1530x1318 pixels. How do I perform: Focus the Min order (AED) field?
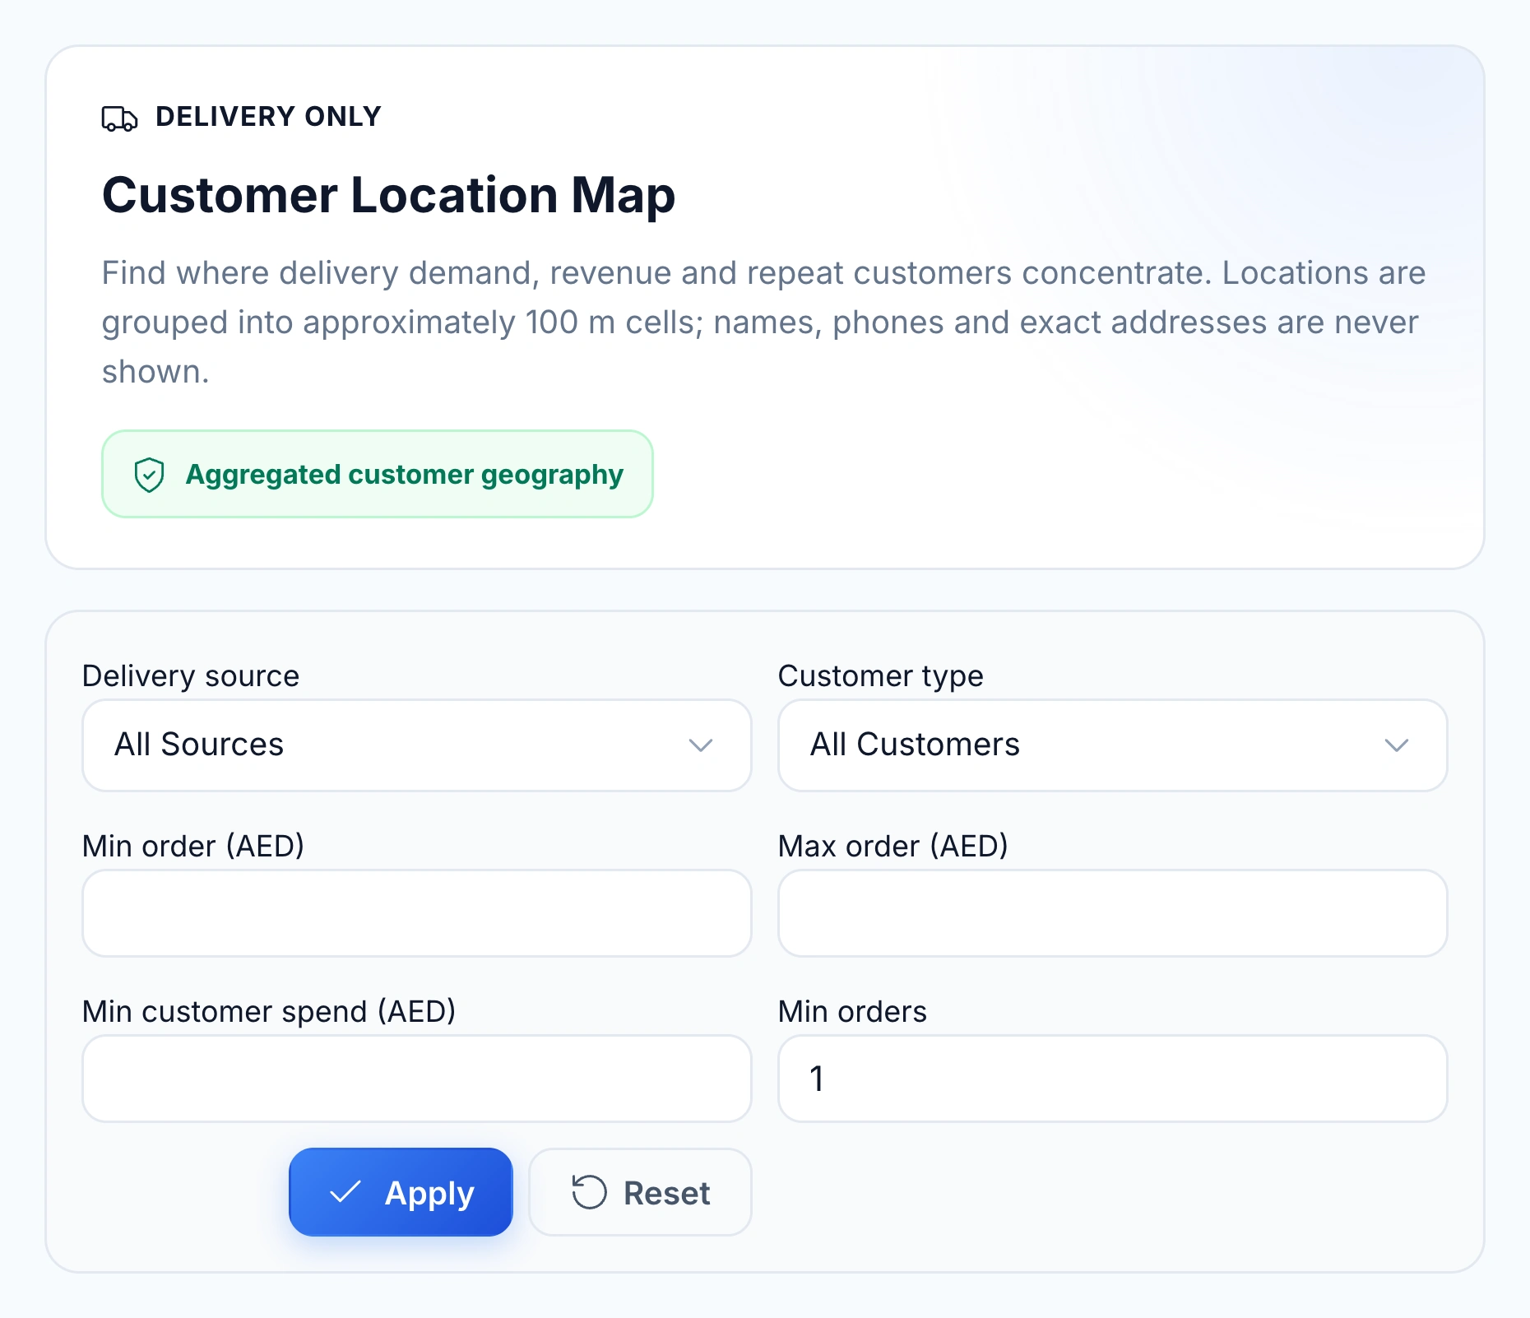click(417, 913)
